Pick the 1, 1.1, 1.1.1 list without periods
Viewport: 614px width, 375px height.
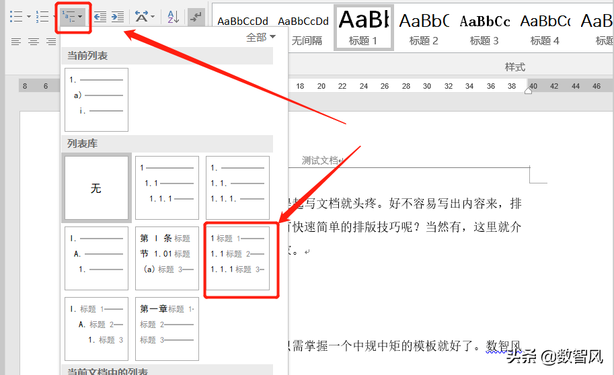pos(167,188)
